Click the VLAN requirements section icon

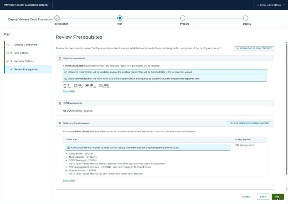click(x=60, y=103)
